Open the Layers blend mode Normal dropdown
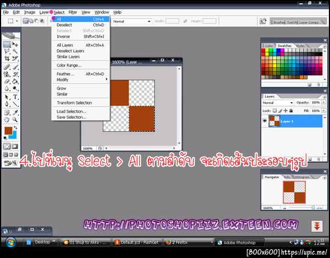 (278, 103)
